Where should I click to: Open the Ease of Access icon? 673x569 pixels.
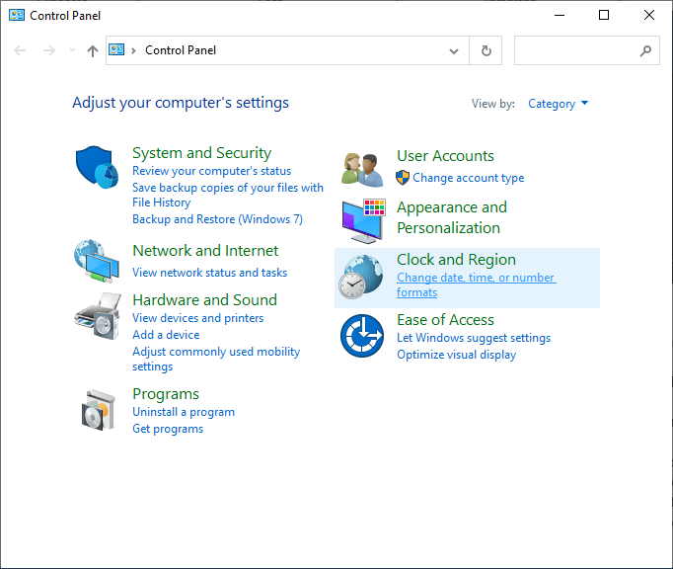click(x=362, y=336)
